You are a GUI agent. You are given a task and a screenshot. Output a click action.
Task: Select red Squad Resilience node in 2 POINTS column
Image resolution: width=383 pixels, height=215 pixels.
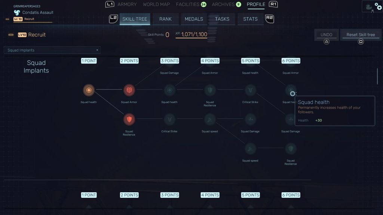click(129, 119)
